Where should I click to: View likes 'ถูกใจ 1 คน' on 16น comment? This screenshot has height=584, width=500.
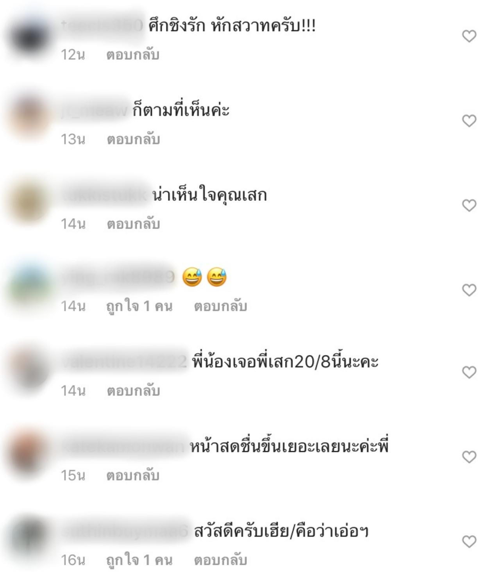[139, 560]
